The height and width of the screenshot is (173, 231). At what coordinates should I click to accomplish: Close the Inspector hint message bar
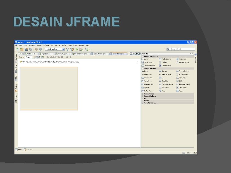coord(138,62)
